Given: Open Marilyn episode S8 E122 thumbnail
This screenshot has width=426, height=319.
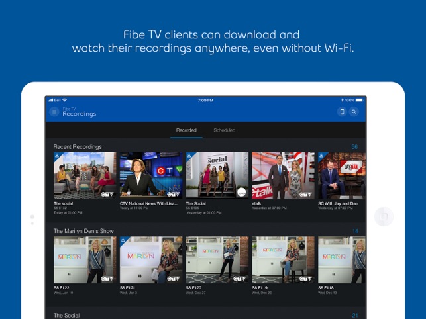Looking at the screenshot, I should pos(85,259).
